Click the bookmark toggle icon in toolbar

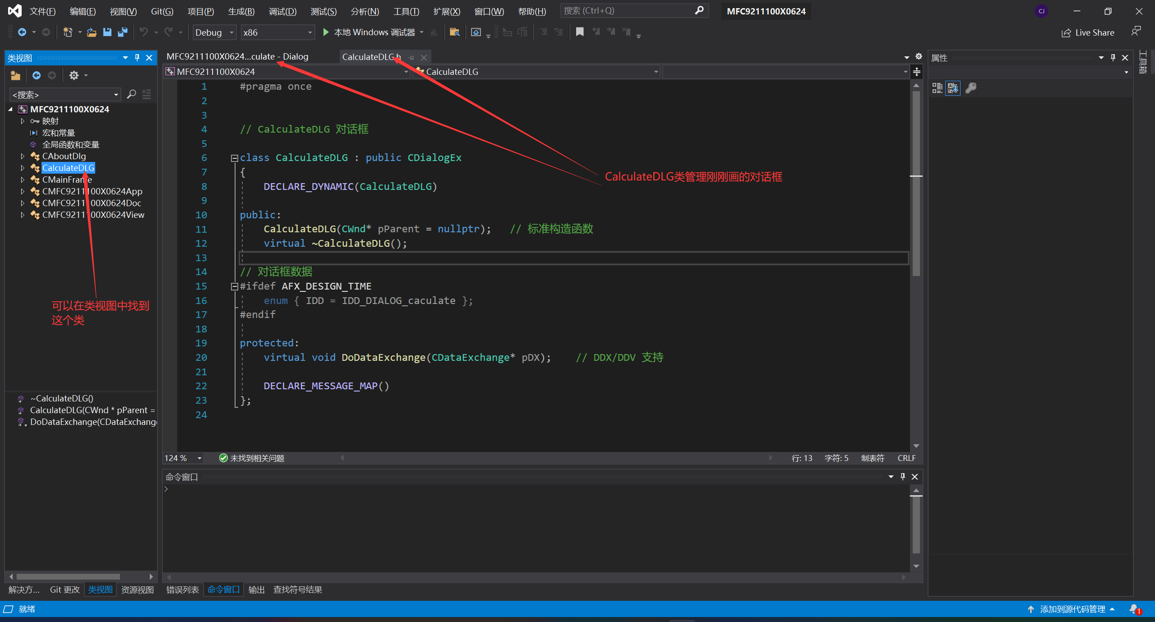click(x=580, y=32)
